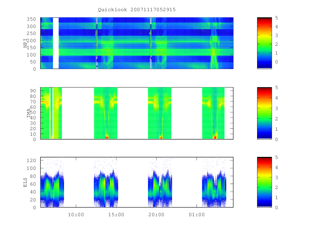
Task: Select the NPI y-axis label
Action: point(25,43)
